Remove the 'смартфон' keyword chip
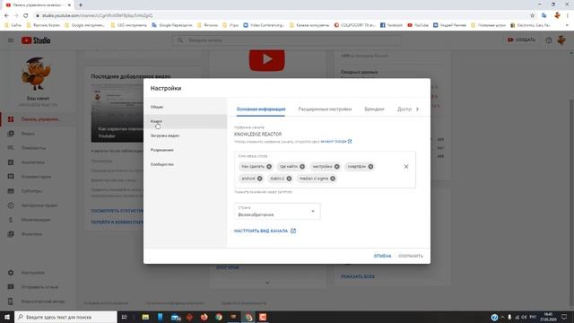Image resolution: width=574 pixels, height=323 pixels. (370, 167)
